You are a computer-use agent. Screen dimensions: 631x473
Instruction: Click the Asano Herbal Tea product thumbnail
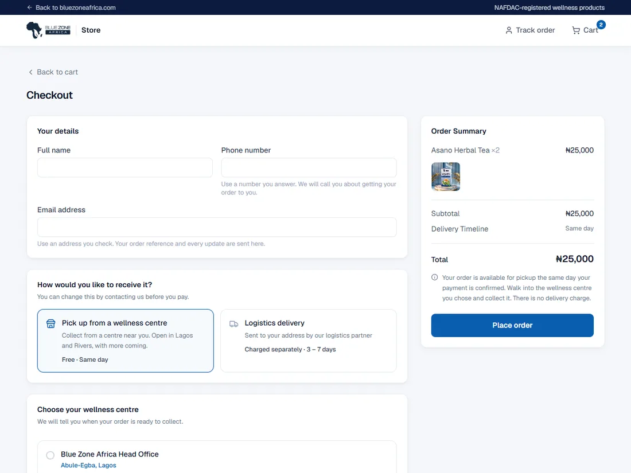pos(446,177)
